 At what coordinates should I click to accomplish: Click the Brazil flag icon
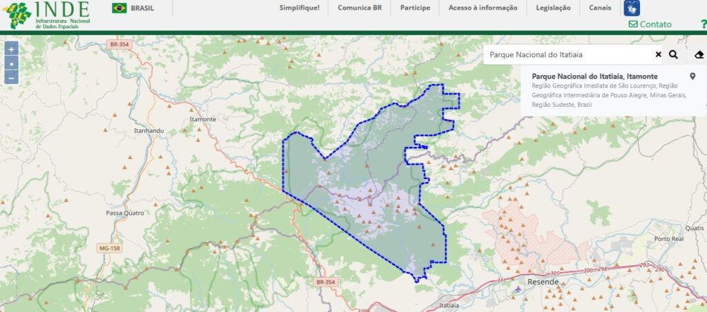tap(119, 8)
